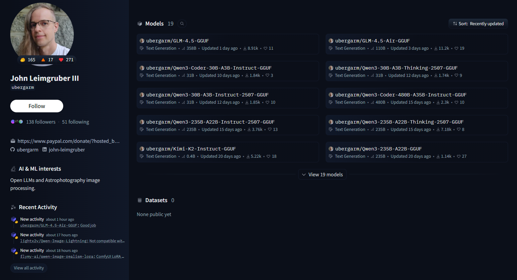Click the 'about 17 hours ago' activity icon
This screenshot has height=280, width=517.
14,235
